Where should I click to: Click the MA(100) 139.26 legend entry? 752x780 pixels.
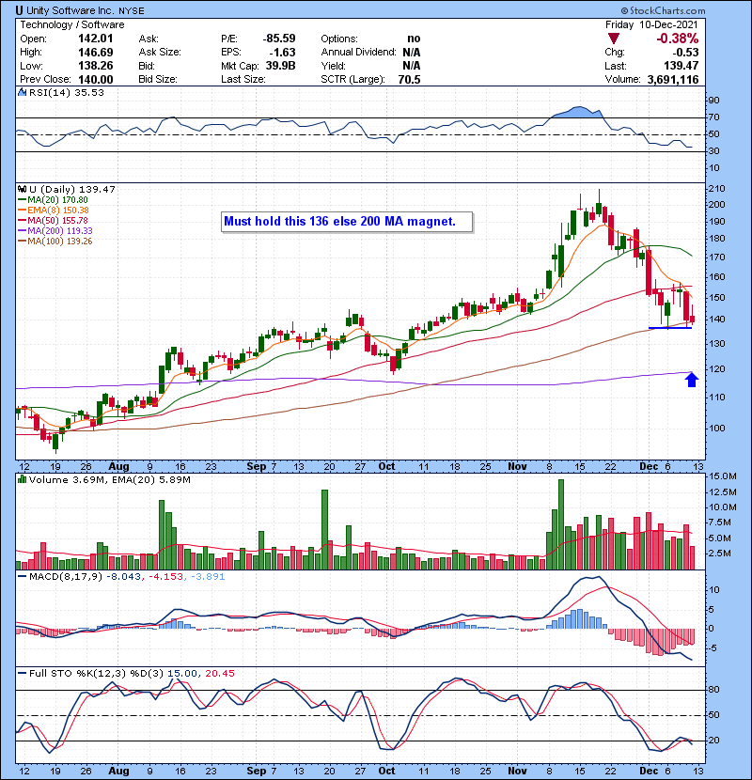[x=60, y=242]
